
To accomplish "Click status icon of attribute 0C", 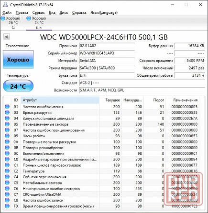I will click(7, 153).
